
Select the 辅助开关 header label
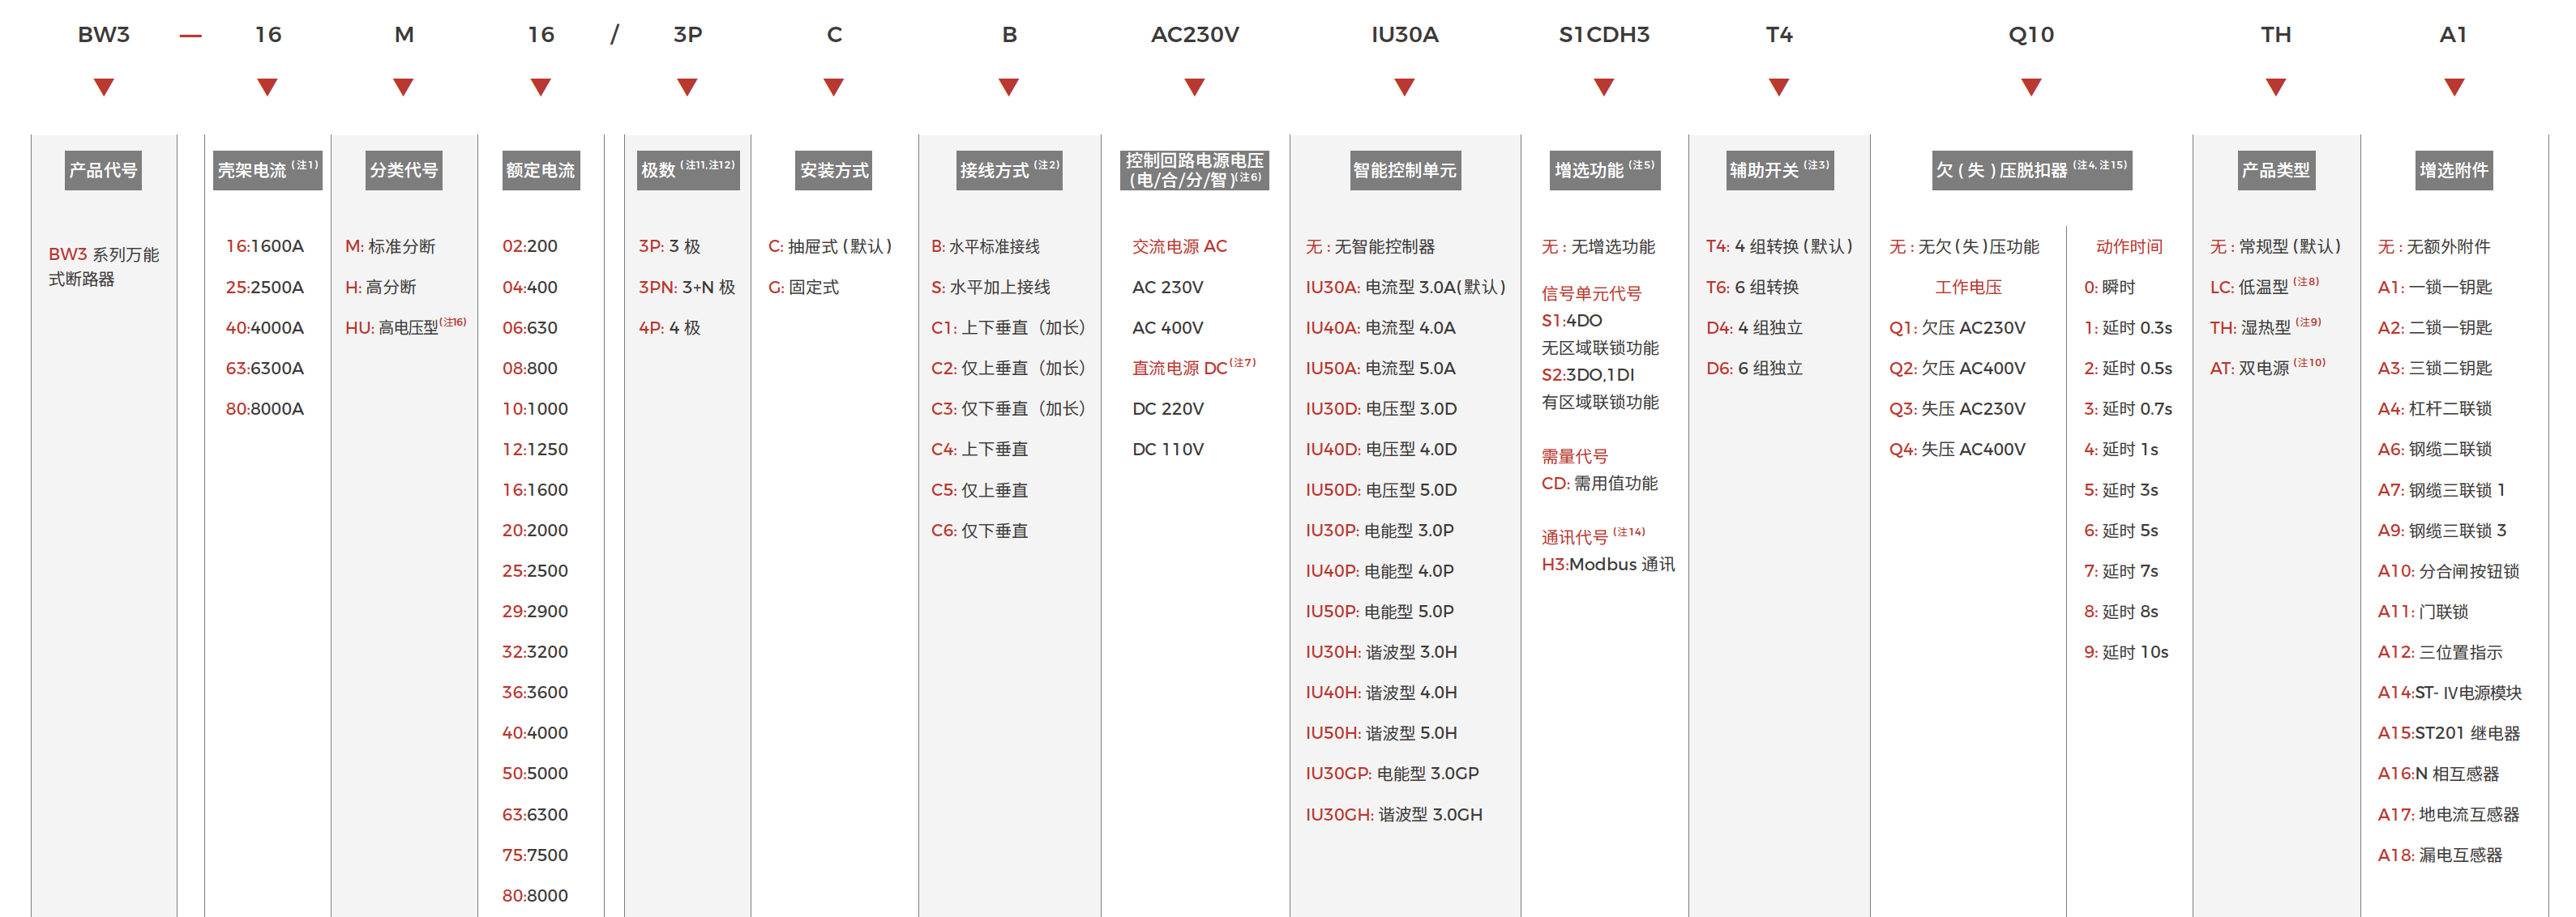pyautogui.click(x=1778, y=170)
